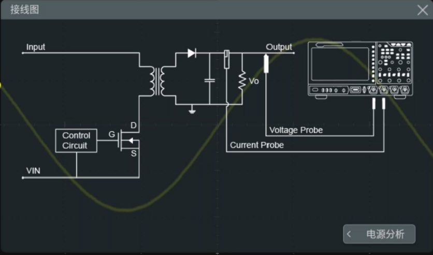Close the 接线图 wiring diagram dialog

(423, 10)
